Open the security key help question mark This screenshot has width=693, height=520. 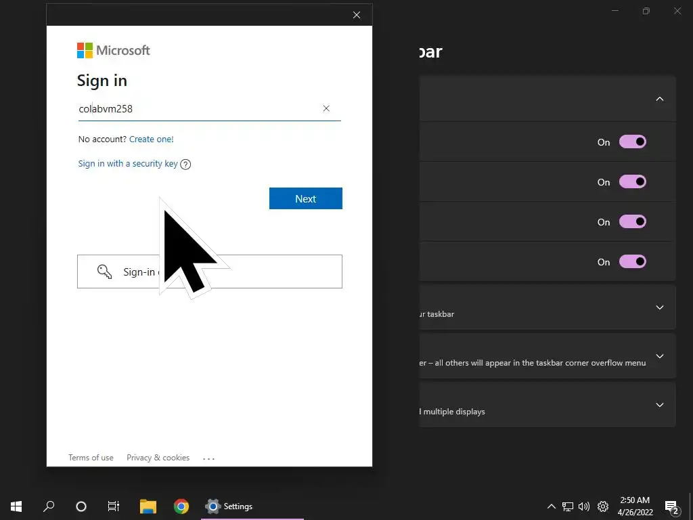185,164
